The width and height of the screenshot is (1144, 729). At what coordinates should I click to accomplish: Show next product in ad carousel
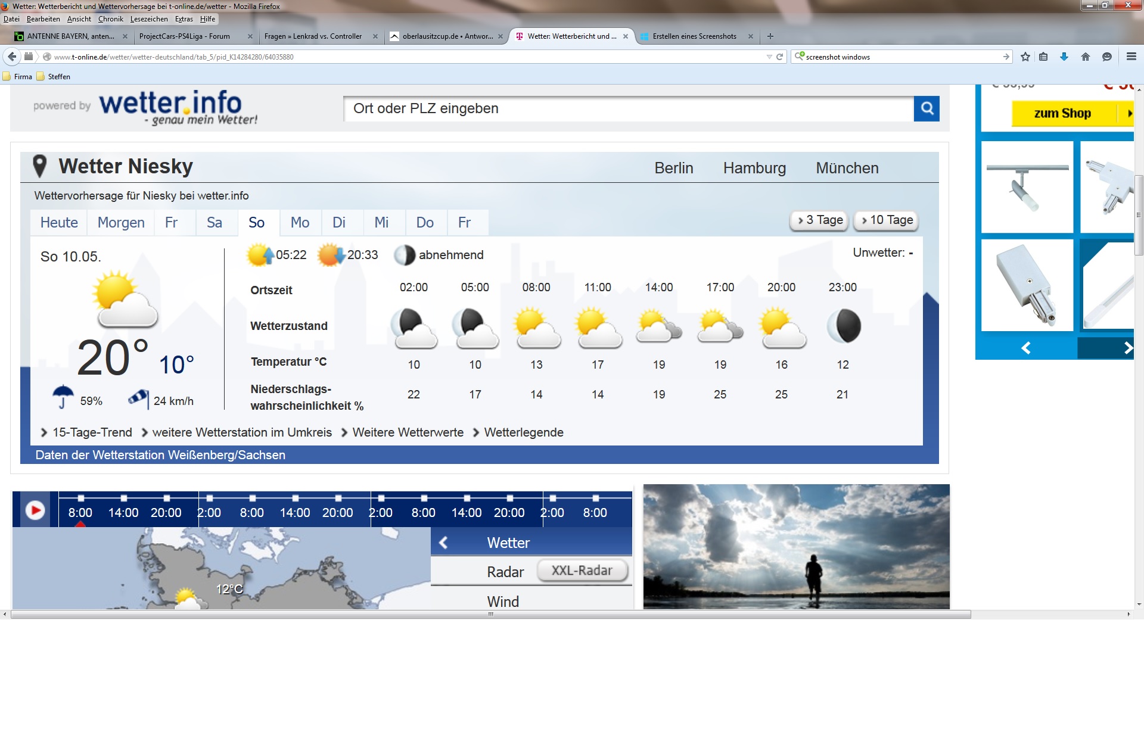(x=1127, y=348)
